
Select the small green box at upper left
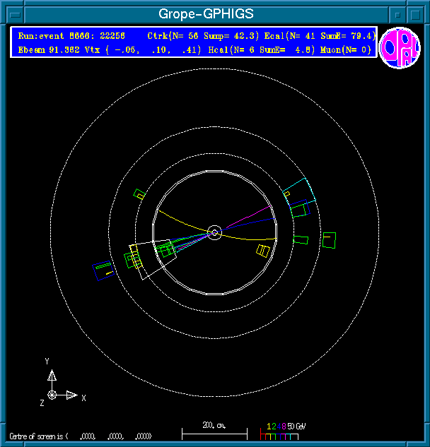139,194
